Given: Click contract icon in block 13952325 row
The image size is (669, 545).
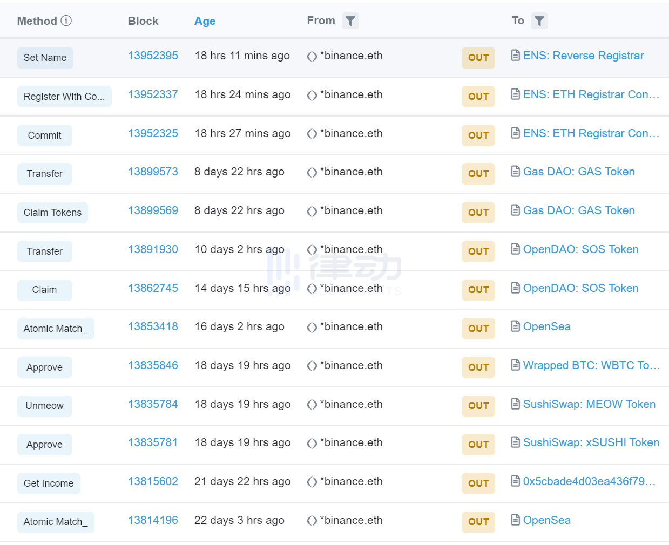Looking at the screenshot, I should (516, 133).
